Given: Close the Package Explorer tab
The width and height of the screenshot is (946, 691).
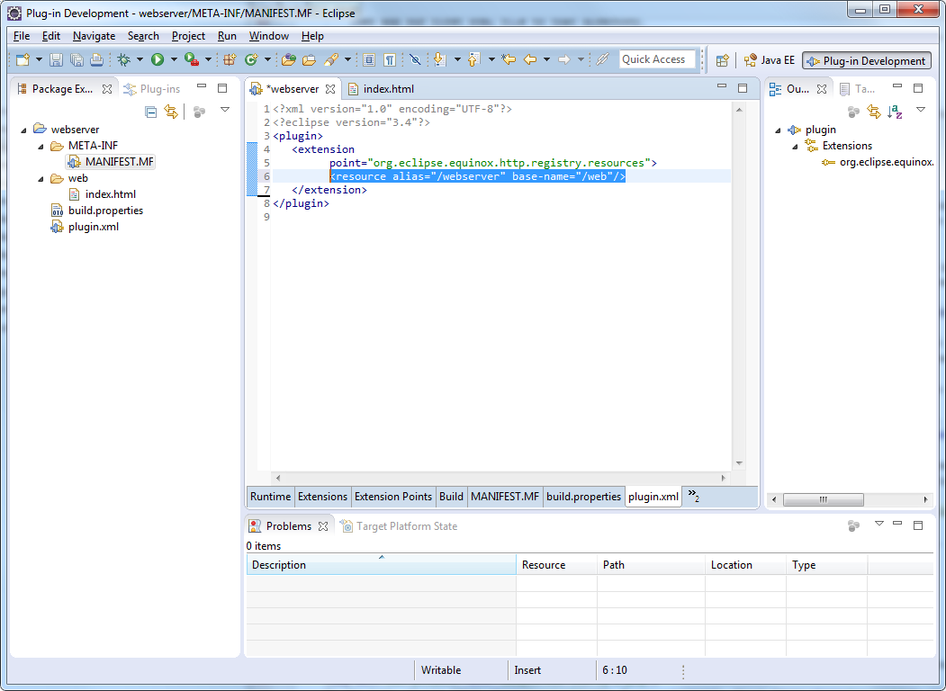Looking at the screenshot, I should [x=107, y=89].
